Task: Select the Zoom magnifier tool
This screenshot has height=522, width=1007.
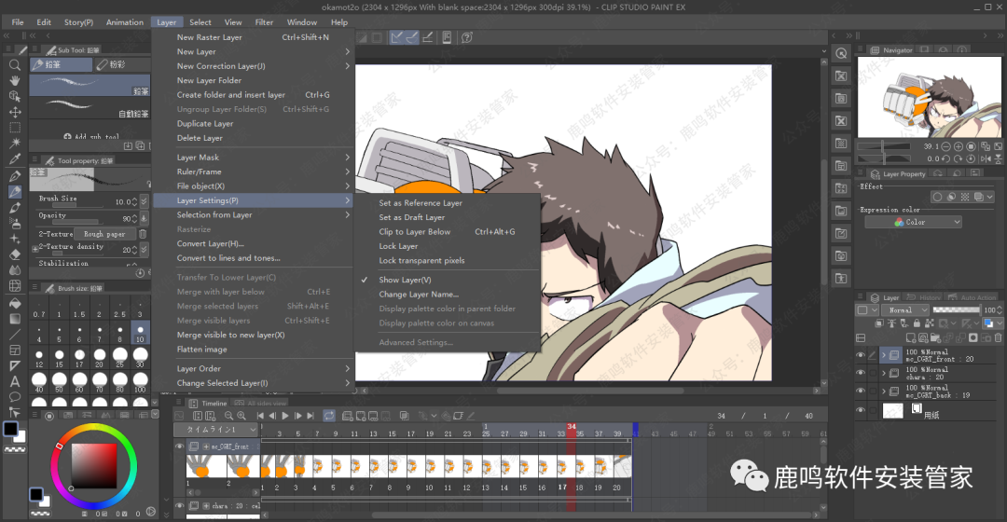Action: click(15, 65)
